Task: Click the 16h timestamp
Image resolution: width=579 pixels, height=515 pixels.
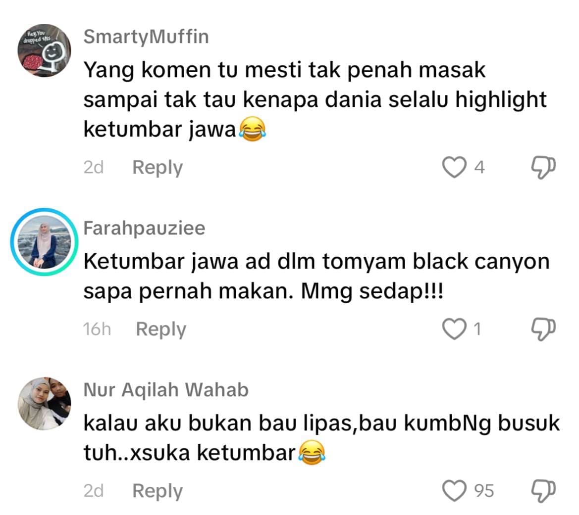Action: [97, 329]
